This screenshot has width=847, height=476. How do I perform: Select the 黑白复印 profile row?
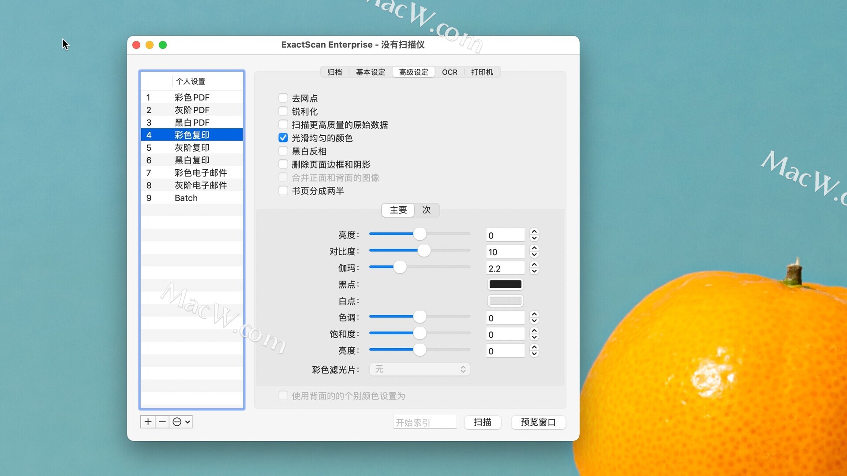tap(192, 160)
